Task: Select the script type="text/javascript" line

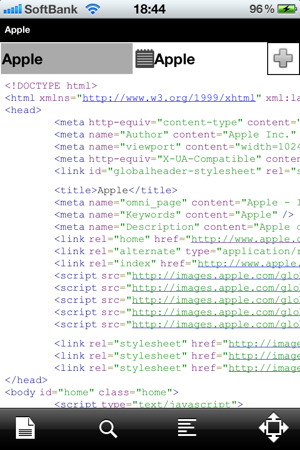Action: pos(149,404)
